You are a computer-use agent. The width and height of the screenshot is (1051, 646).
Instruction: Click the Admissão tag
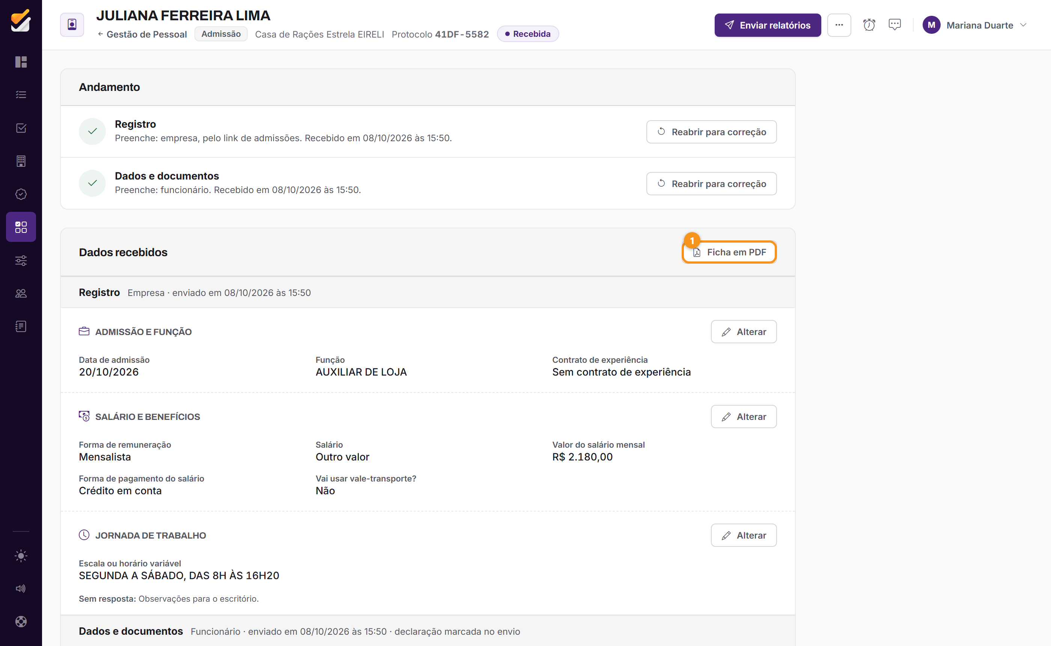point(221,34)
